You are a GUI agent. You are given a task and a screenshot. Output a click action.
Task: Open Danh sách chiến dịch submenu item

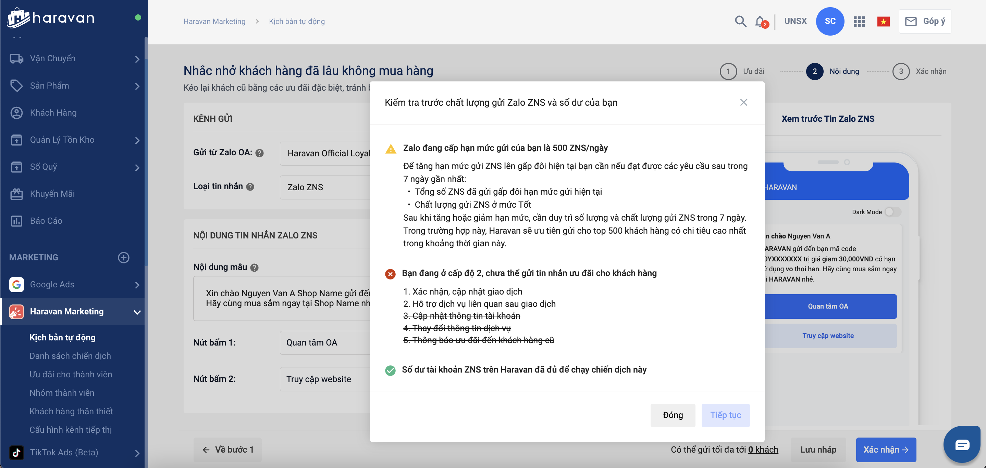point(70,355)
